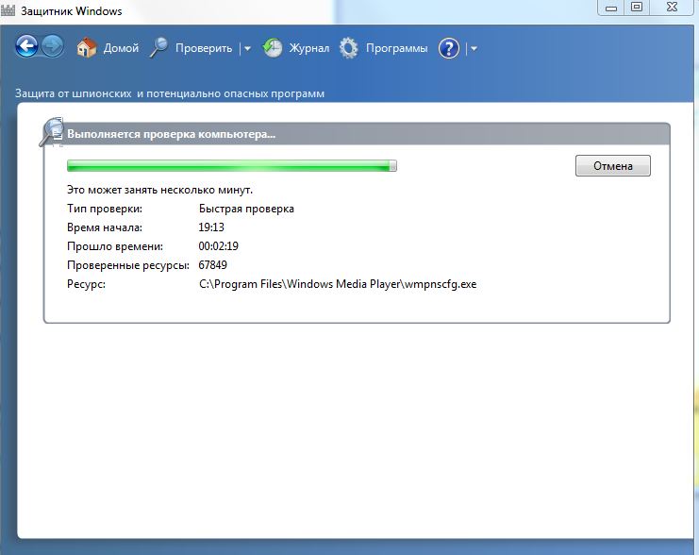The image size is (699, 555).
Task: Click the elapsed time 00:02:19
Action: 219,246
